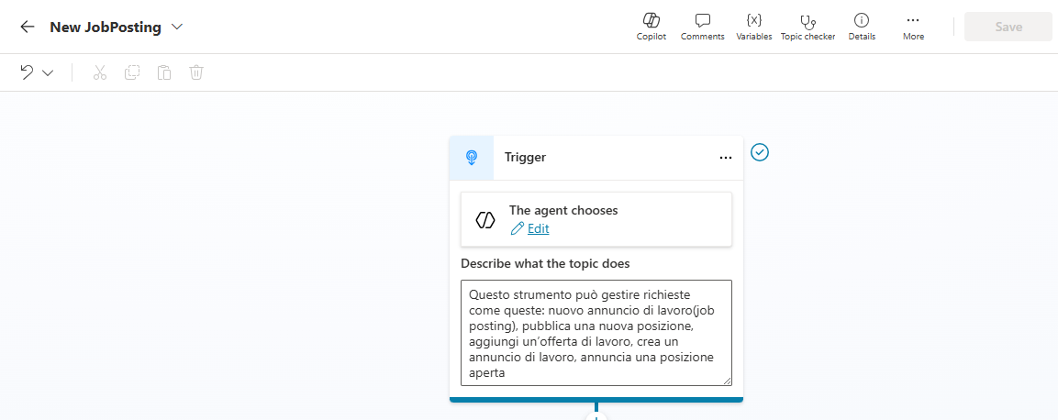Click the undo arrow icon

(28, 72)
